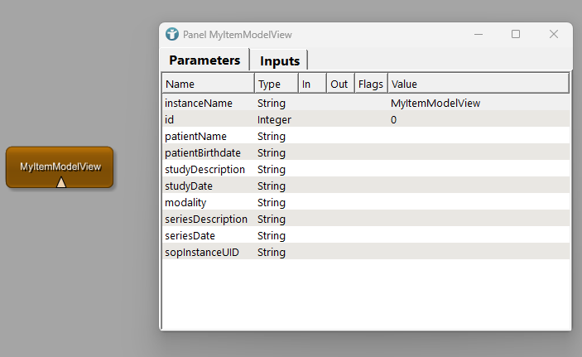582x357 pixels.
Task: Open the Inputs tab
Action: (280, 60)
